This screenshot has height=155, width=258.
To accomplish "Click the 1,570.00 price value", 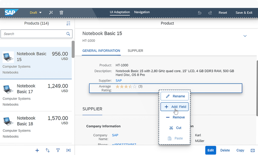I will click(x=58, y=118).
